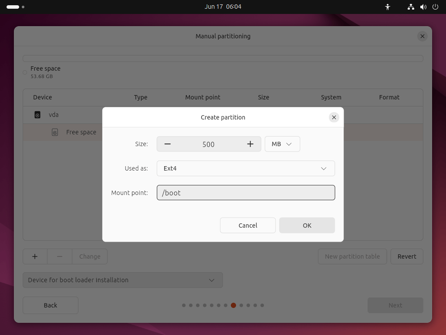This screenshot has width=446, height=335.
Task: Select the Free space partition icon
Action: (55, 132)
